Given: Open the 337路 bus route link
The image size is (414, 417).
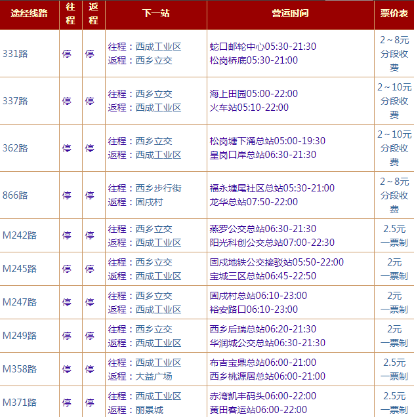Looking at the screenshot, I should tap(15, 101).
